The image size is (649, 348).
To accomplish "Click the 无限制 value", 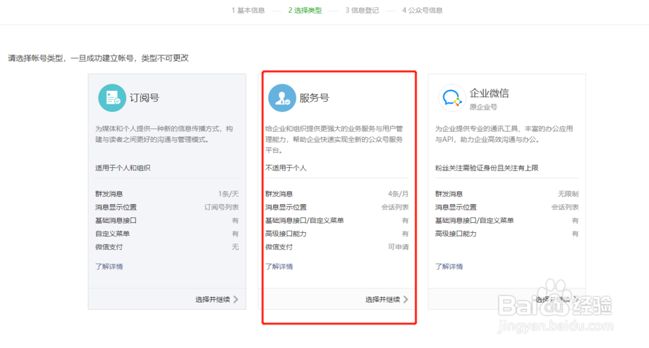I will point(569,194).
